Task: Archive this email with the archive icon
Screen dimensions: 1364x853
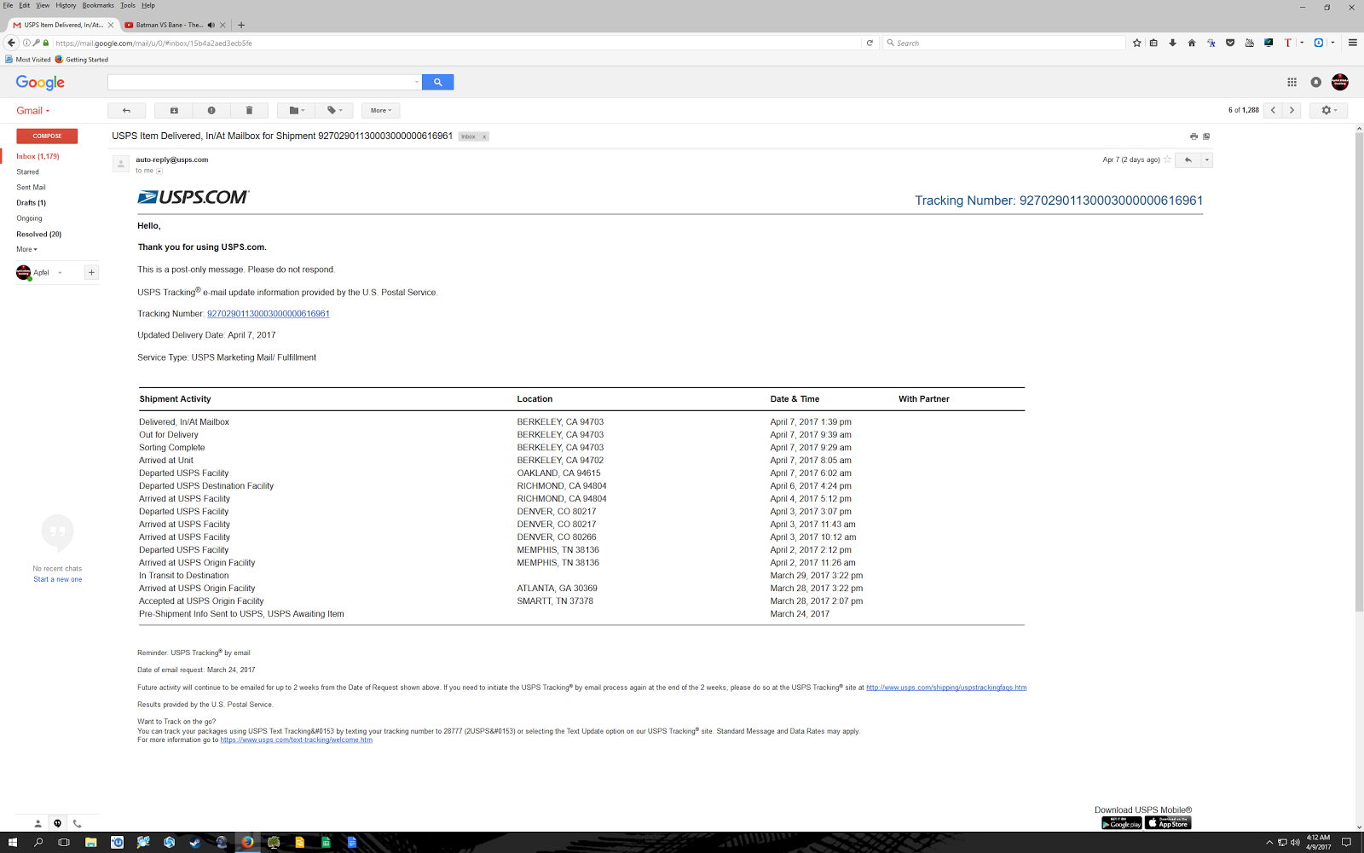Action: (174, 110)
